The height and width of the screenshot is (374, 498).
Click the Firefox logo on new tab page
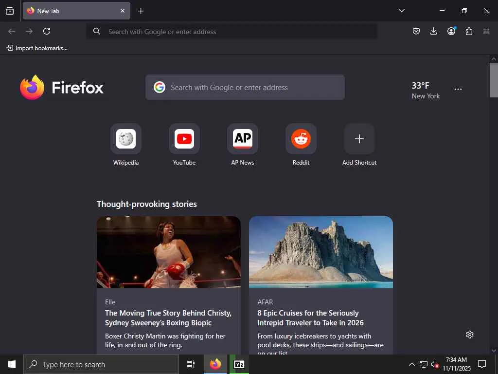pos(62,87)
